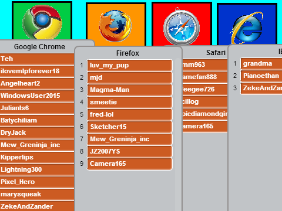Select 'JZ2007YS' in Firefox list
Image resolution: width=282 pixels, height=211 pixels.
(130, 151)
